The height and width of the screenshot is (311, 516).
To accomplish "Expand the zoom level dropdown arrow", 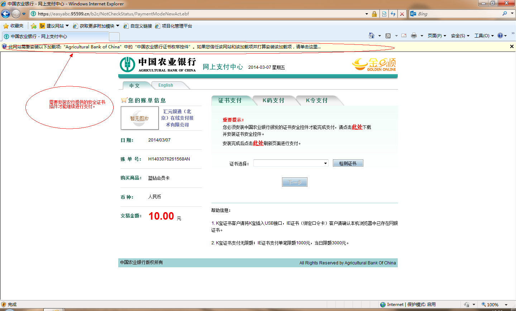I will click(506, 305).
